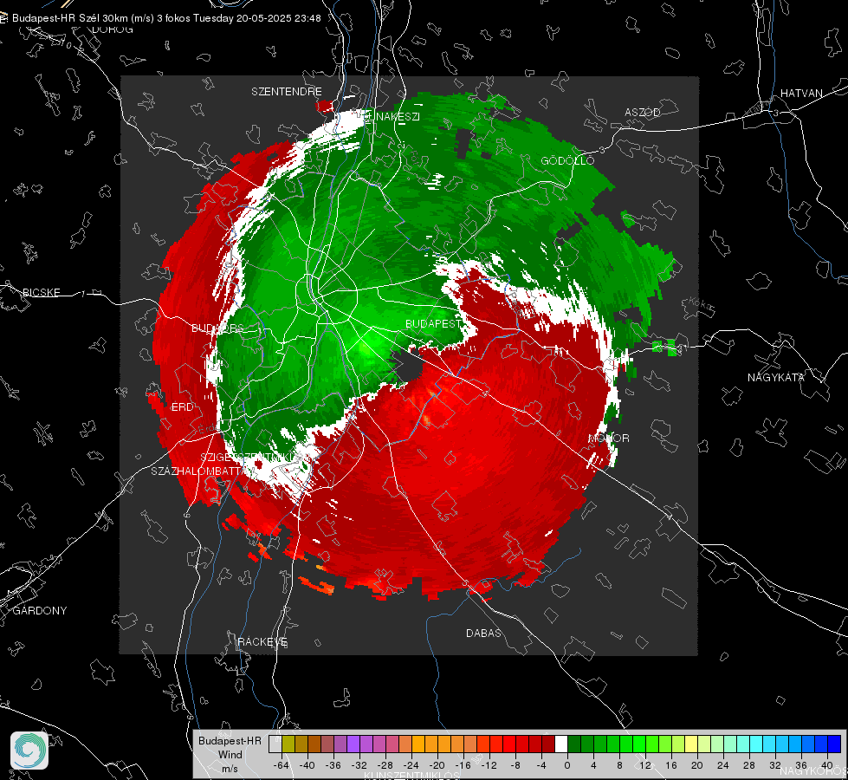Viewport: 848px width, 780px height.
Task: Click the DABAS town label
Action: click(483, 633)
